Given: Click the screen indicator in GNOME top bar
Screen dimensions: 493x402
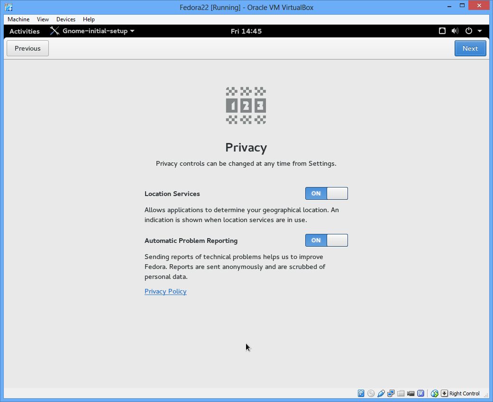Looking at the screenshot, I should point(442,31).
